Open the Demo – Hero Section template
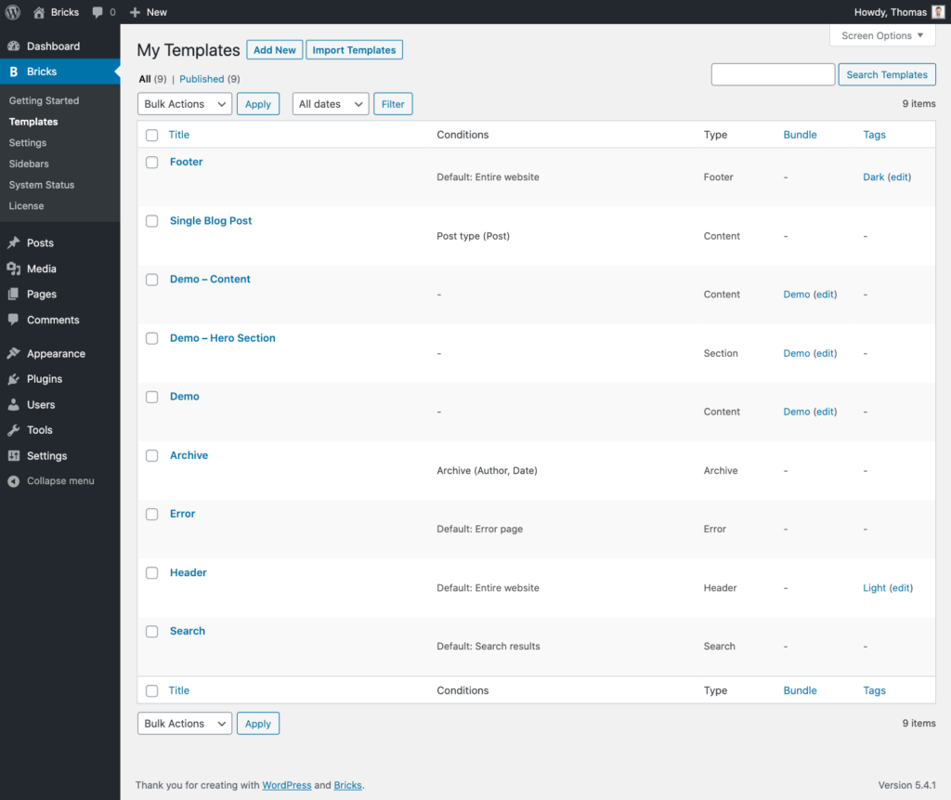The width and height of the screenshot is (951, 800). point(223,338)
